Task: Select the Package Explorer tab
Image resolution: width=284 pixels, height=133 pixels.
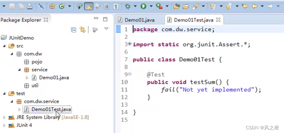Action: tap(21, 20)
